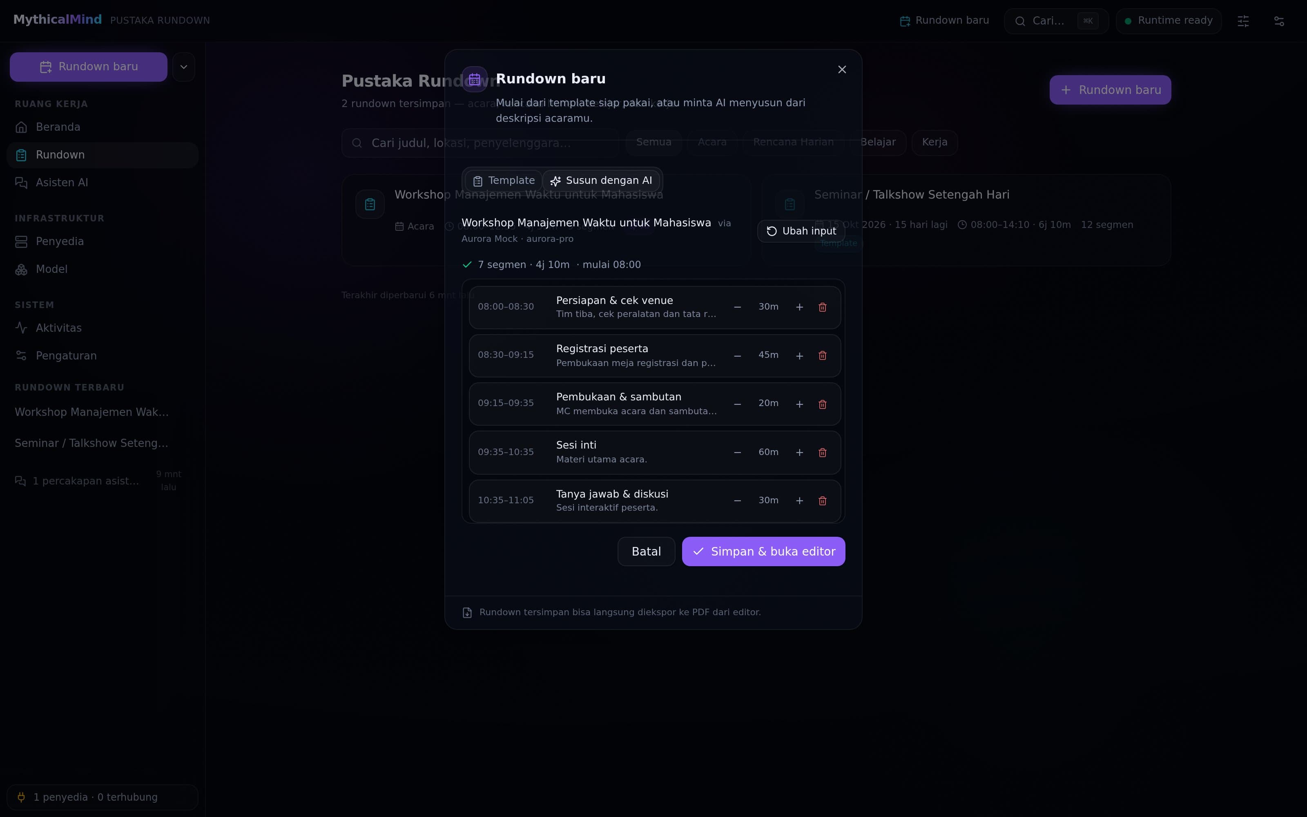Click the sidebar Rundown baru button
1307x817 pixels.
[89, 67]
